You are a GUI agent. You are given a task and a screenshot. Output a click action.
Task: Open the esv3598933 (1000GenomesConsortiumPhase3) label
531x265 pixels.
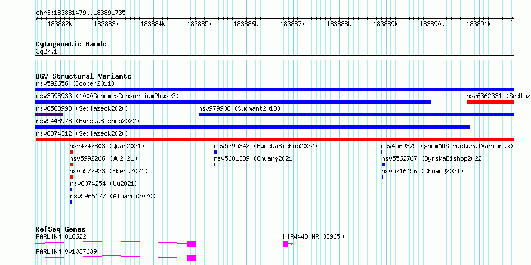tap(107, 96)
